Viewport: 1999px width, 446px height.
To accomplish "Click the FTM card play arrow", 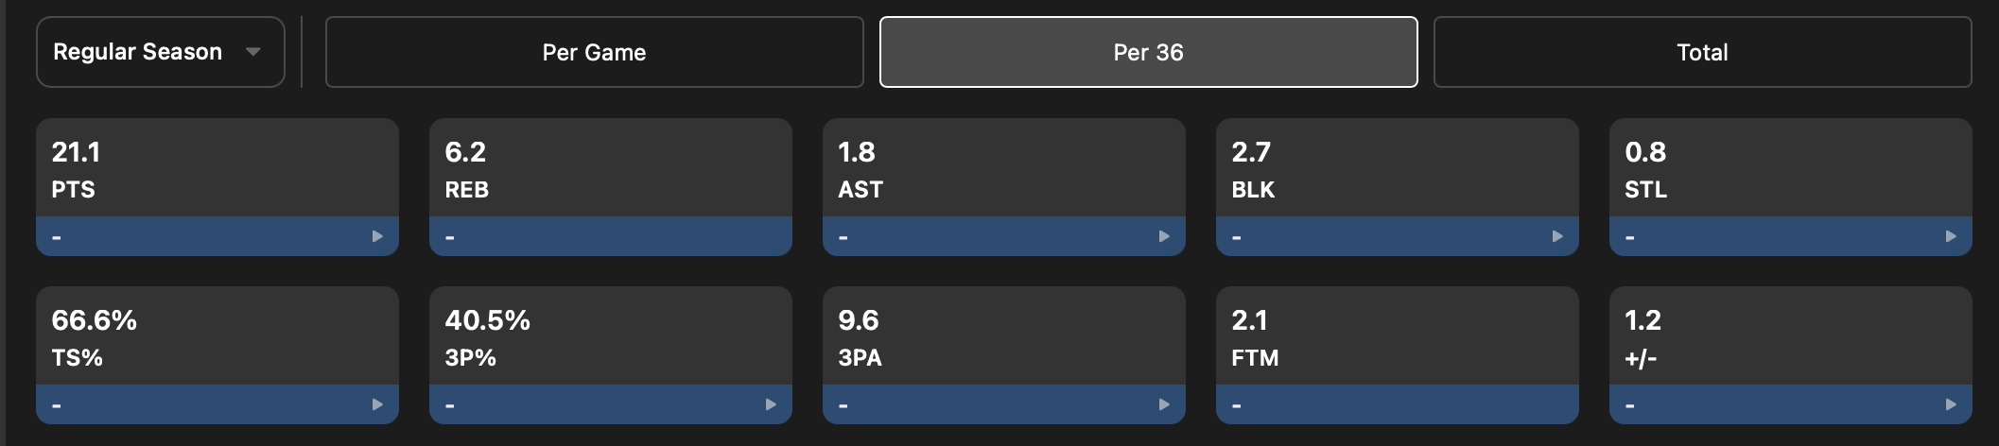I will coord(1557,404).
